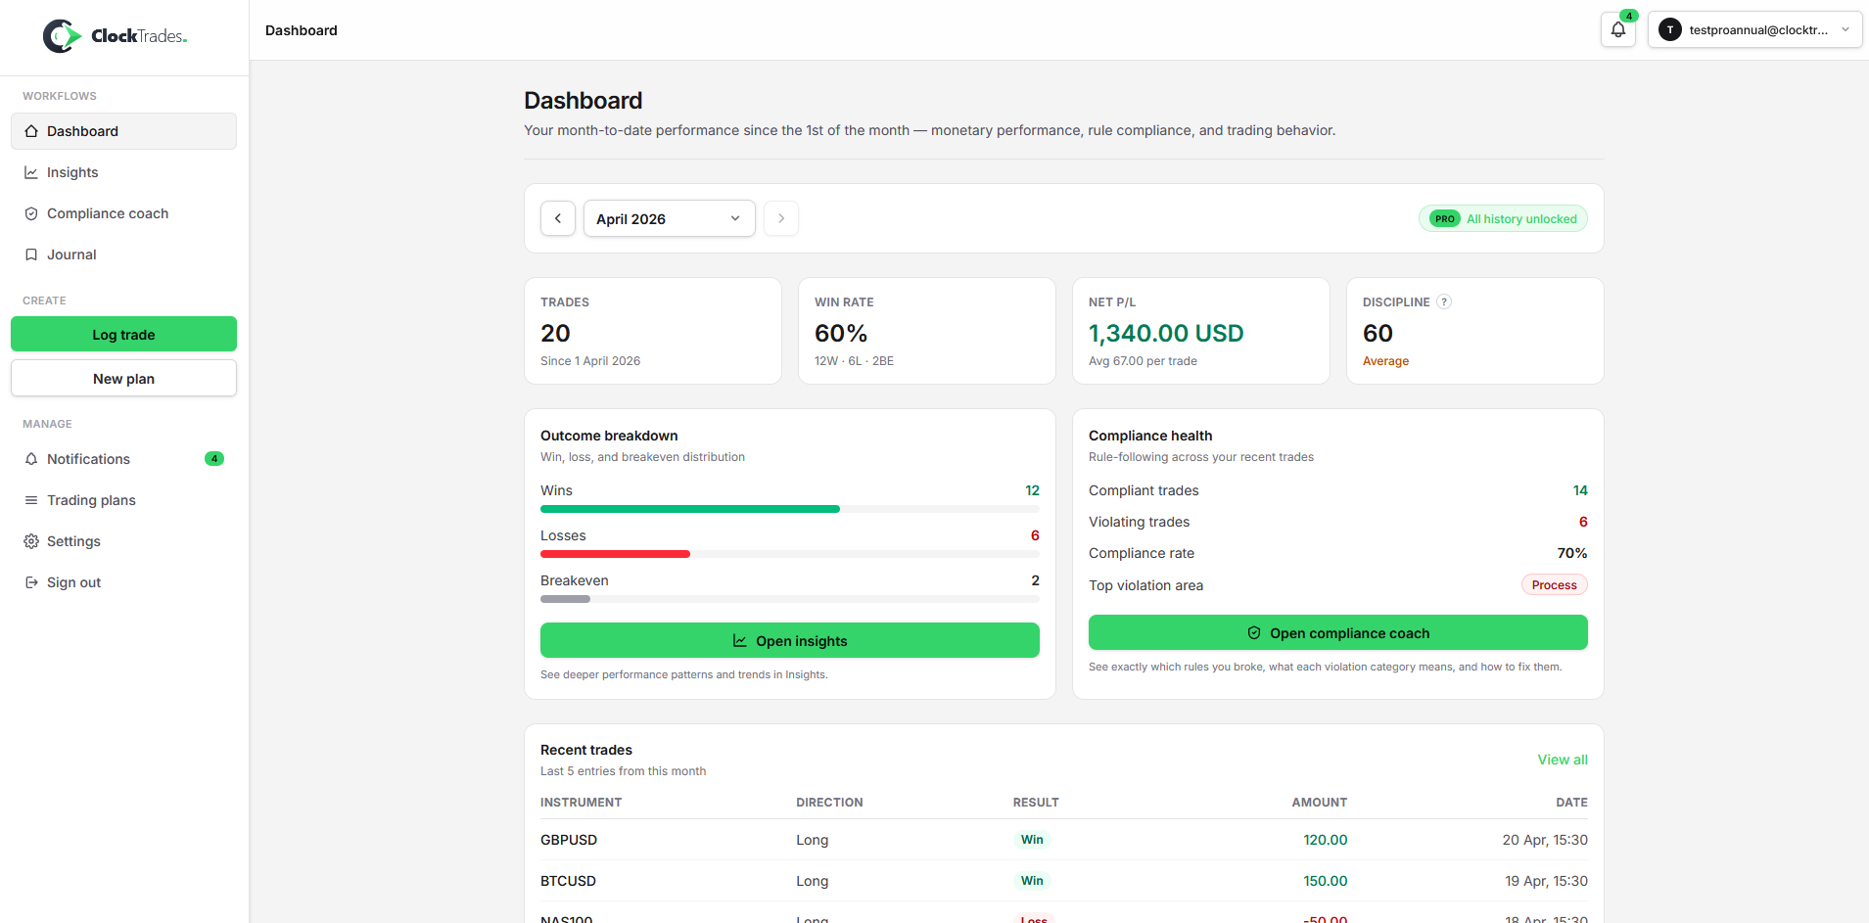Select Compliance coach in the sidebar

point(107,213)
